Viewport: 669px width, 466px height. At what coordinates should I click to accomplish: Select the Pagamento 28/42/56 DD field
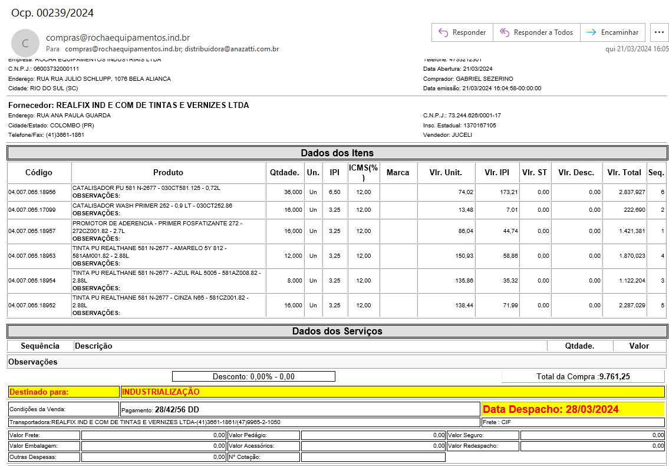pos(300,409)
